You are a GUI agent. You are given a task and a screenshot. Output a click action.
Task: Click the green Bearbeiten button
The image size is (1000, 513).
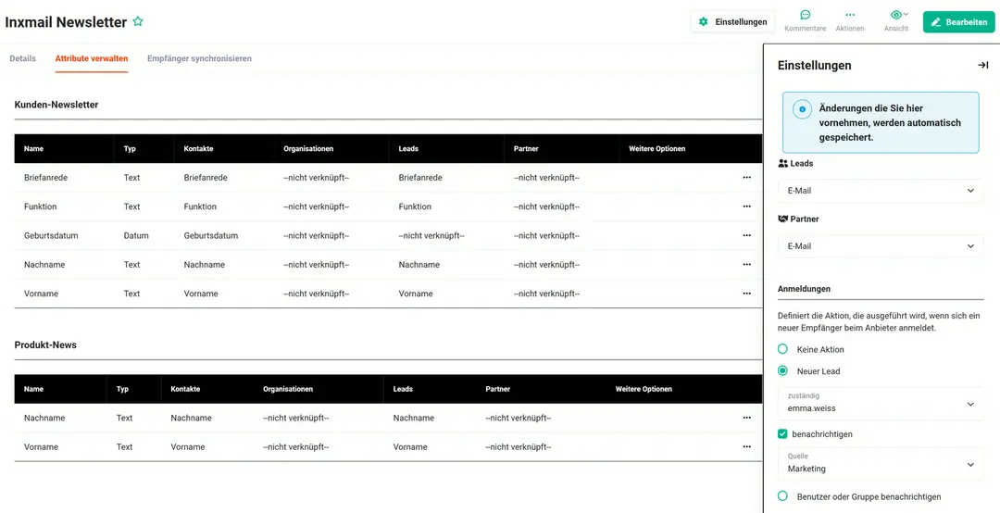coord(958,21)
